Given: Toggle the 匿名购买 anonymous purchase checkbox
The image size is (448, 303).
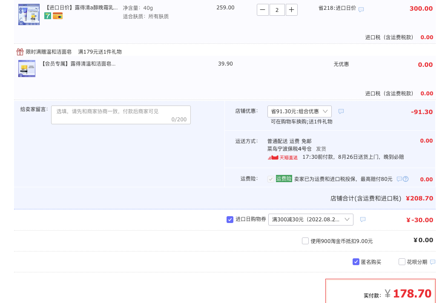Looking at the screenshot, I should [x=356, y=262].
